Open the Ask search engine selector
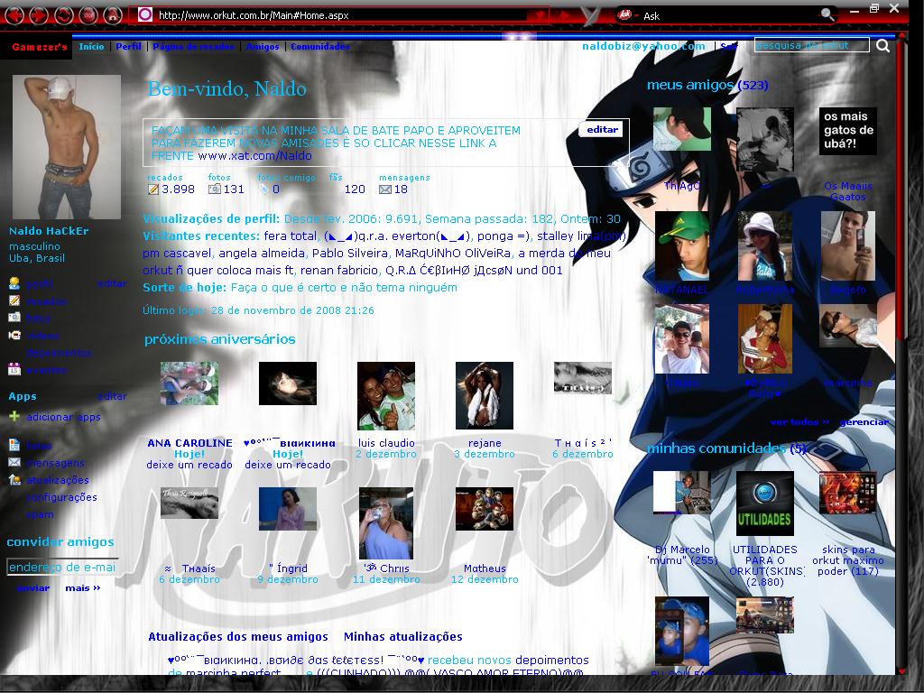Image resolution: width=924 pixels, height=693 pixels. [x=626, y=14]
